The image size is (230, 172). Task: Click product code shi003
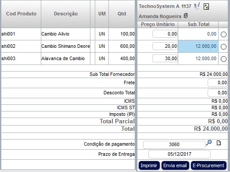pos(8,59)
